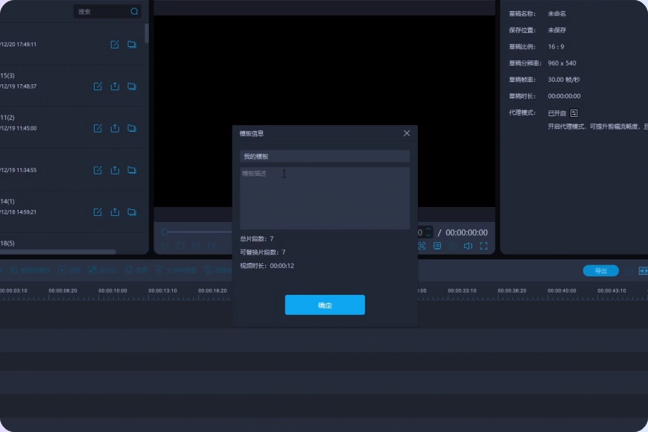Open folder location of draft 15(3)
The height and width of the screenshot is (432, 648).
click(x=132, y=86)
